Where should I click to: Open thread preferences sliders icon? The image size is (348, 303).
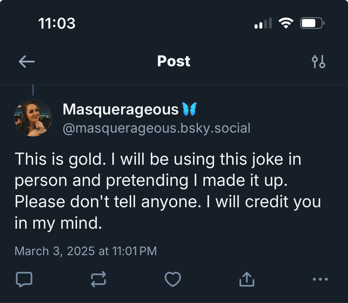coord(318,62)
